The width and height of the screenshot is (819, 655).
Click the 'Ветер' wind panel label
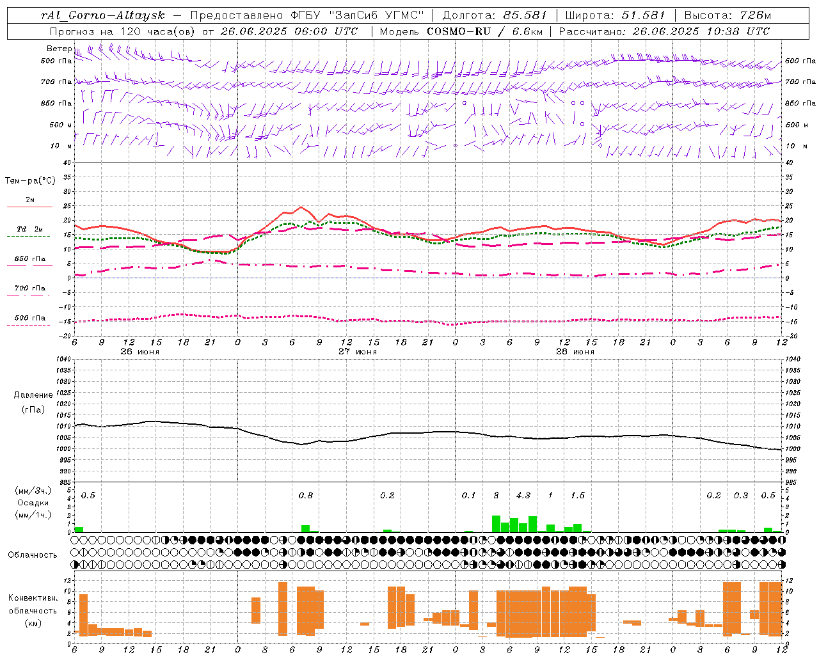(59, 48)
